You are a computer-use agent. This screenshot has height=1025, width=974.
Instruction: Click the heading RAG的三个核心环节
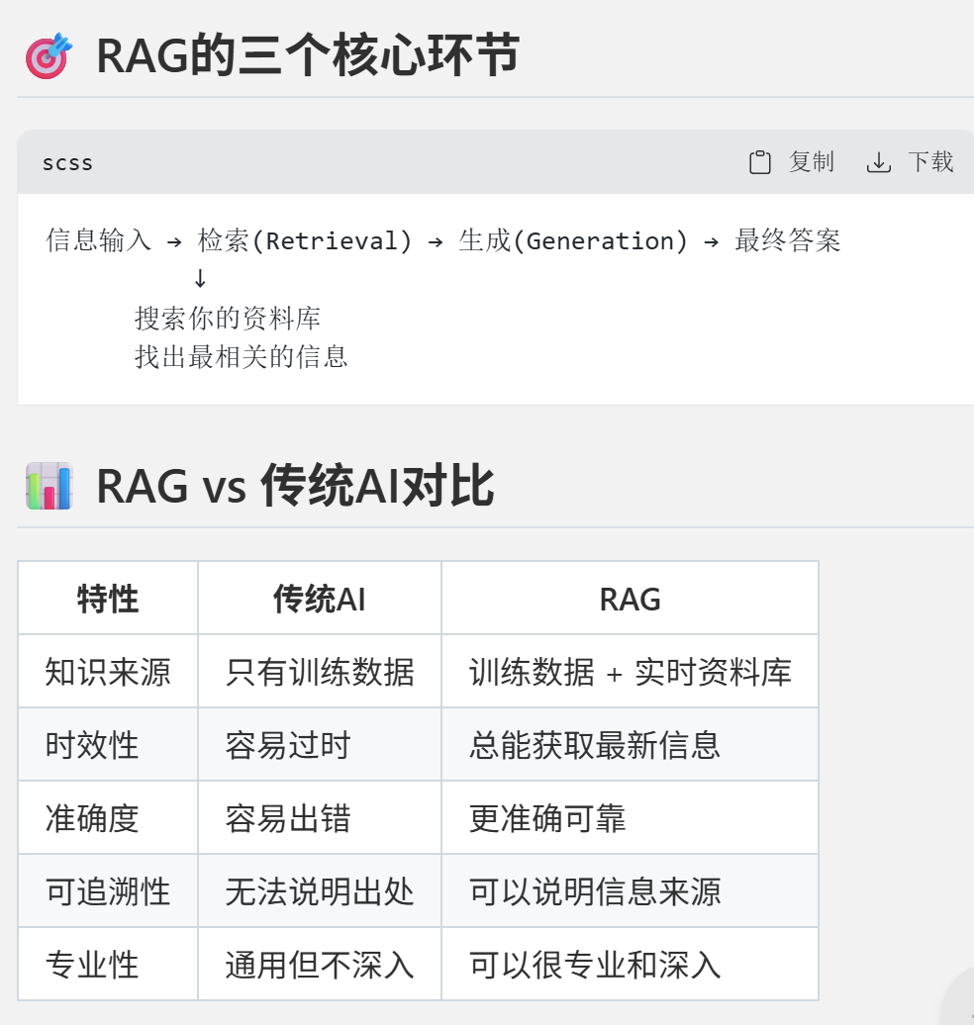[x=308, y=55]
